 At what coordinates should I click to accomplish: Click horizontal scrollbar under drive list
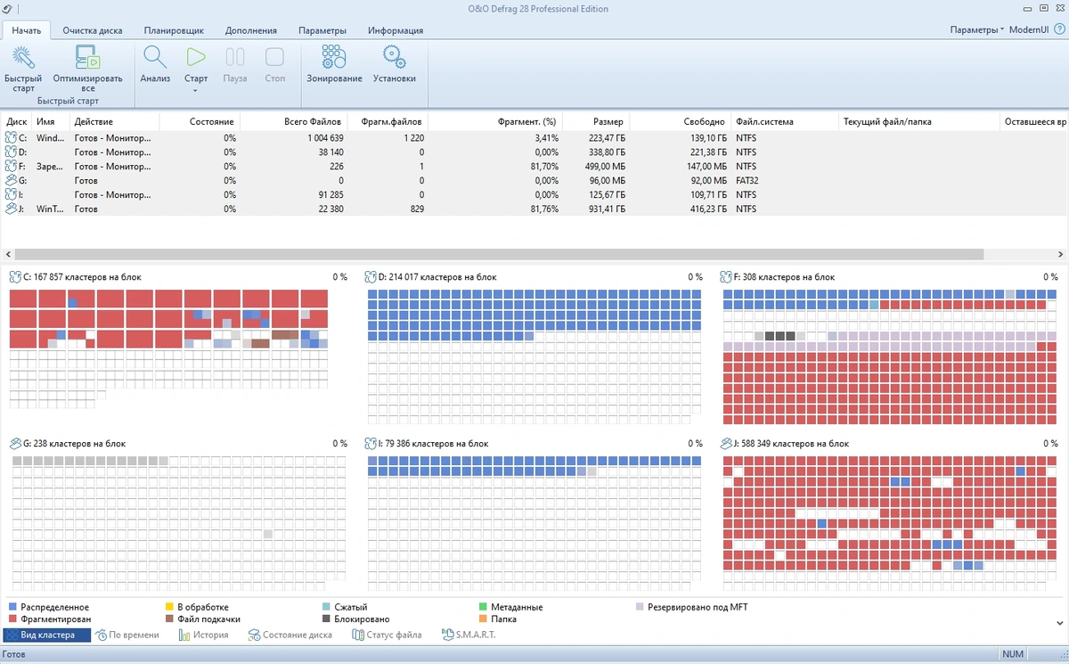pyautogui.click(x=501, y=254)
